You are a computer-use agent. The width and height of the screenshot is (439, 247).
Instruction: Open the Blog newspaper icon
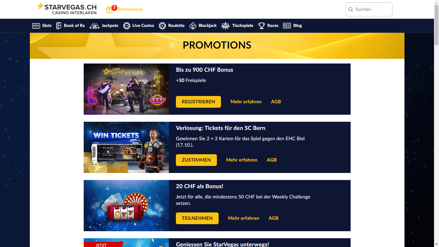pos(287,26)
